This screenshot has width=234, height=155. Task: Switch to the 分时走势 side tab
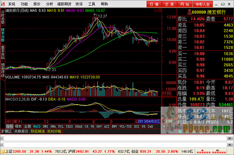click(x=3, y=17)
